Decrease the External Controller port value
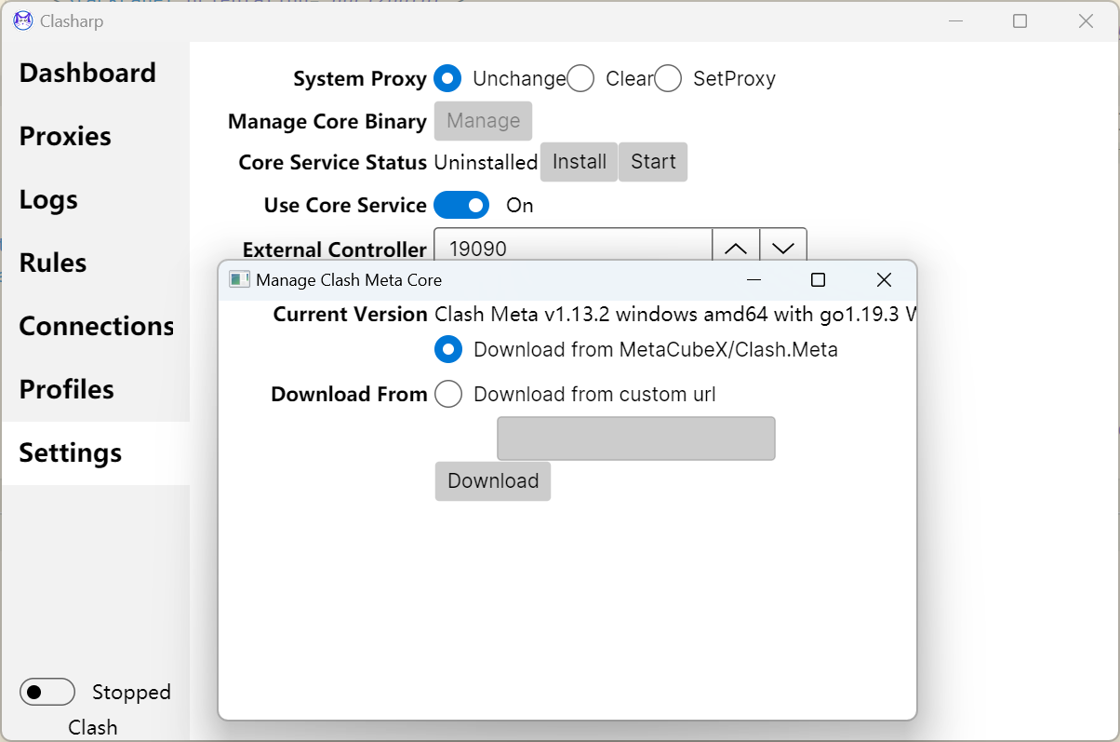The height and width of the screenshot is (742, 1120). click(x=783, y=249)
